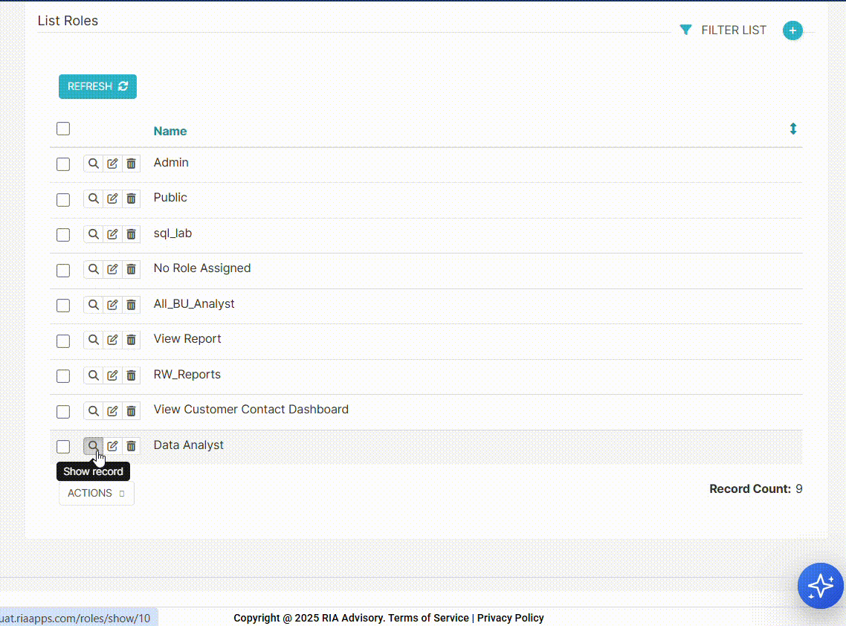This screenshot has width=846, height=626.
Task: Sort roles using the Name sort arrows
Action: [792, 129]
